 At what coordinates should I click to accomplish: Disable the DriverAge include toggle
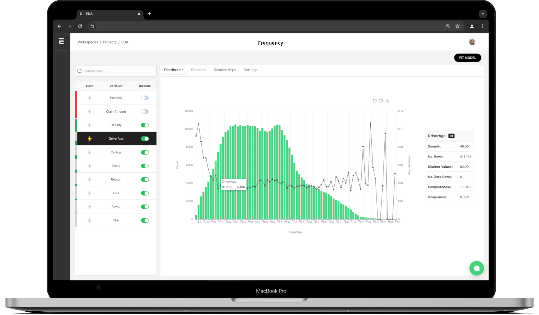(x=145, y=138)
